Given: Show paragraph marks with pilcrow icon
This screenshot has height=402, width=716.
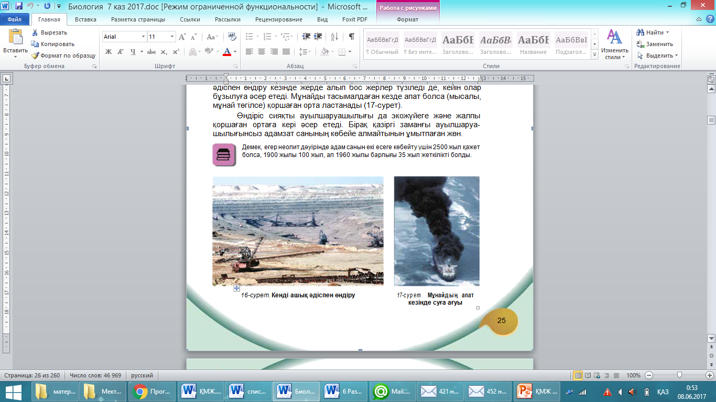Looking at the screenshot, I should [x=351, y=37].
